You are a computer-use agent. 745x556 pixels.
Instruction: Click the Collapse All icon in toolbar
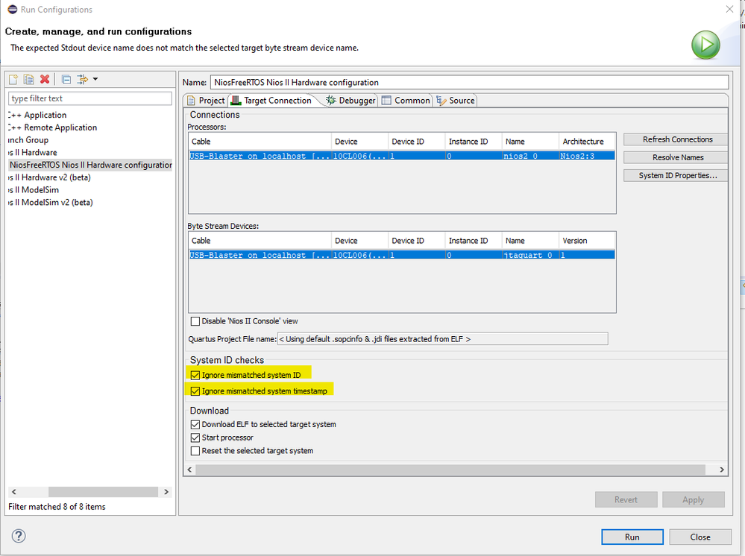[x=66, y=79]
